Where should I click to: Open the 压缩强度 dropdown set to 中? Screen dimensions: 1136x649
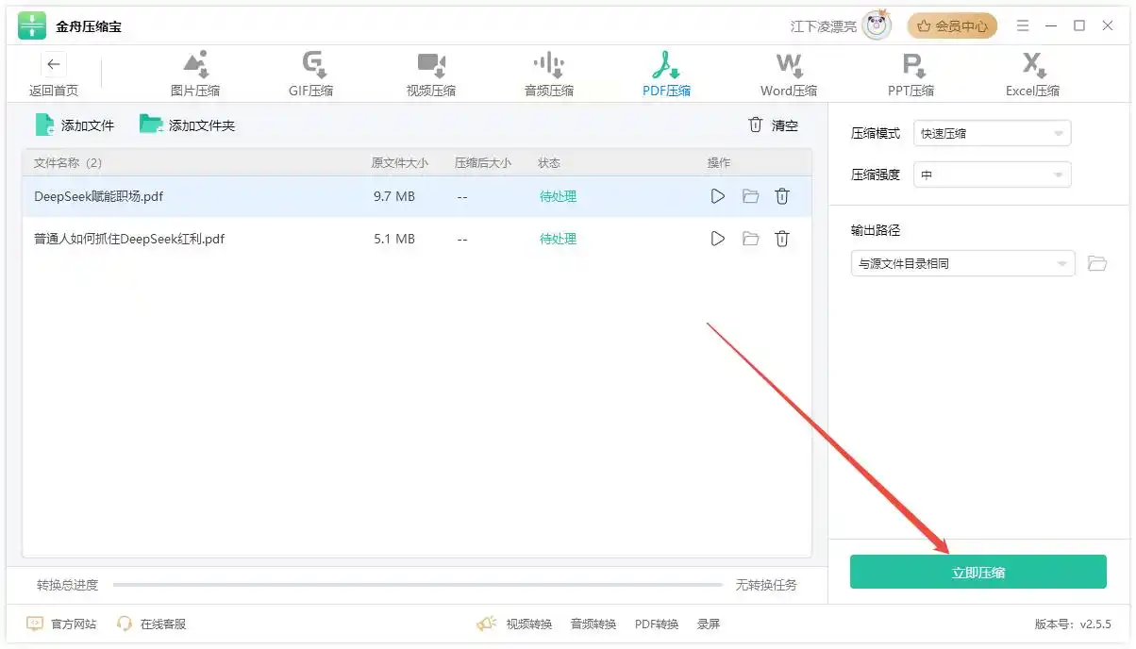(992, 175)
